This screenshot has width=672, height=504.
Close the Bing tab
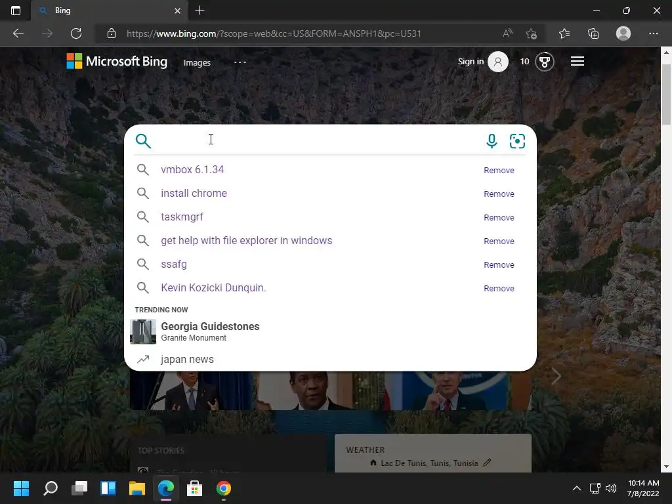tap(177, 10)
